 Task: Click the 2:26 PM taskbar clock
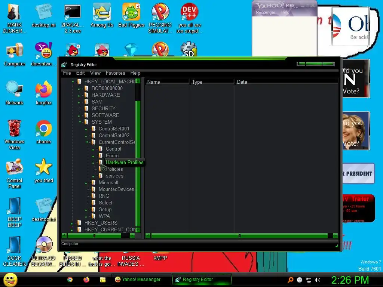coord(350,280)
